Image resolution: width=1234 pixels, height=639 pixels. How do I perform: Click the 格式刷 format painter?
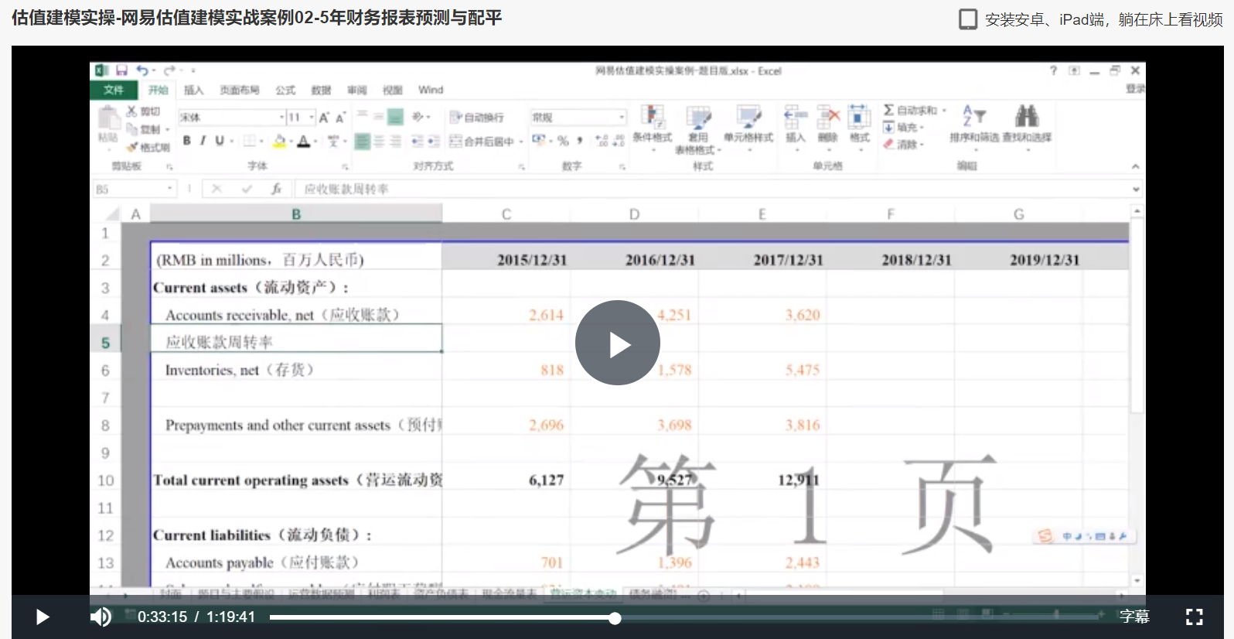(148, 147)
